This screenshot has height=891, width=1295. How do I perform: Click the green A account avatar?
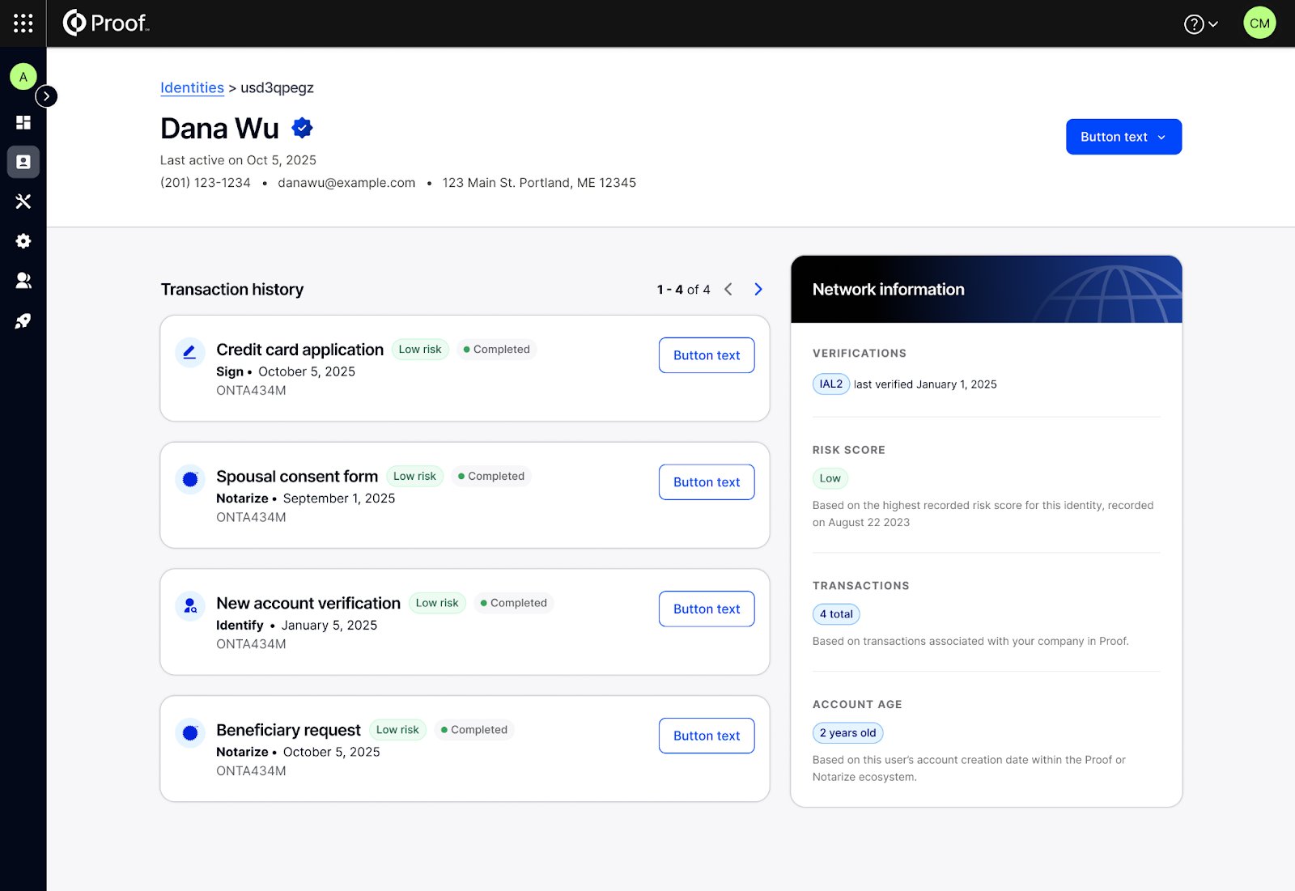point(23,77)
